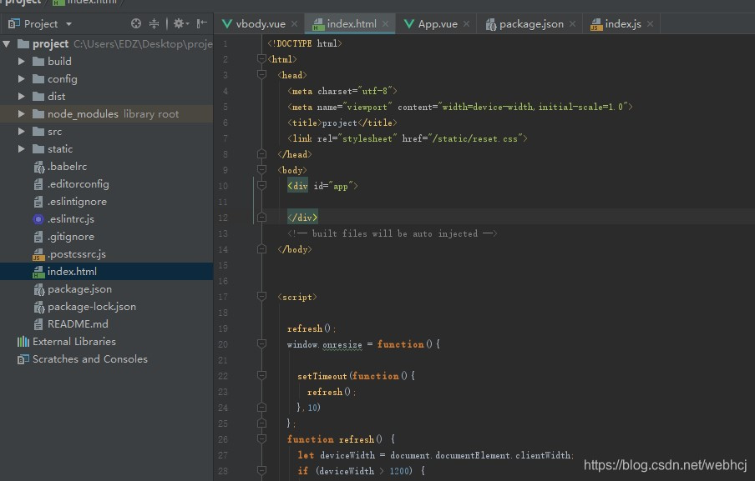The width and height of the screenshot is (755, 481).
Task: Click the .postcssrc.js file icon
Action: (38, 255)
